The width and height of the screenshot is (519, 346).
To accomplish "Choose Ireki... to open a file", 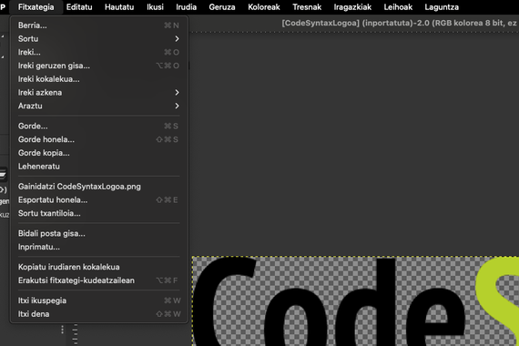I will point(99,52).
